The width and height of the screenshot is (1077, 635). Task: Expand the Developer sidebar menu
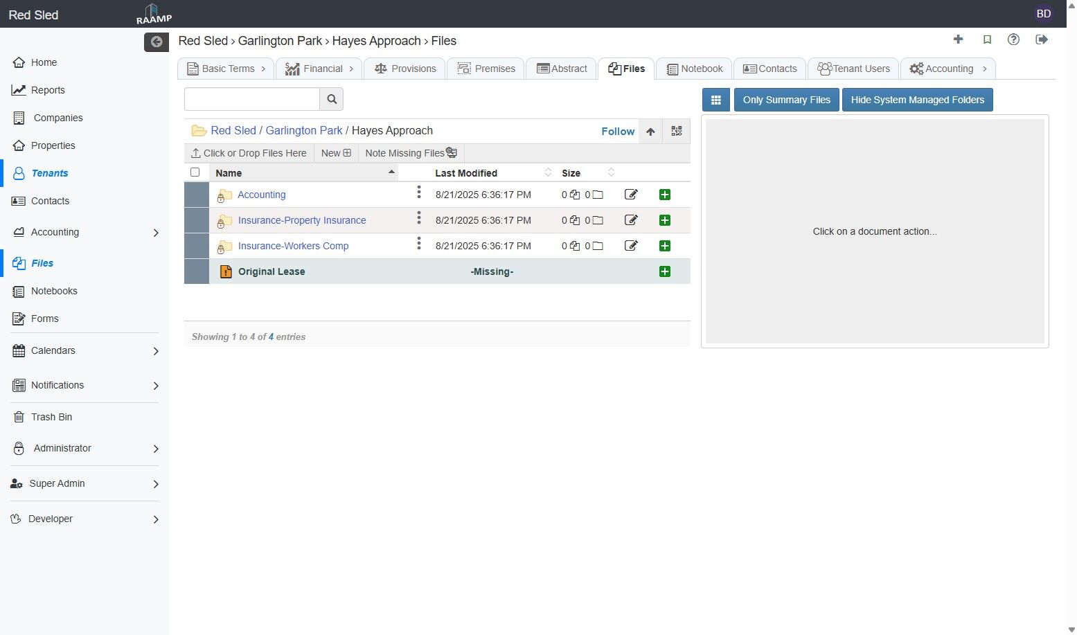pyautogui.click(x=156, y=519)
